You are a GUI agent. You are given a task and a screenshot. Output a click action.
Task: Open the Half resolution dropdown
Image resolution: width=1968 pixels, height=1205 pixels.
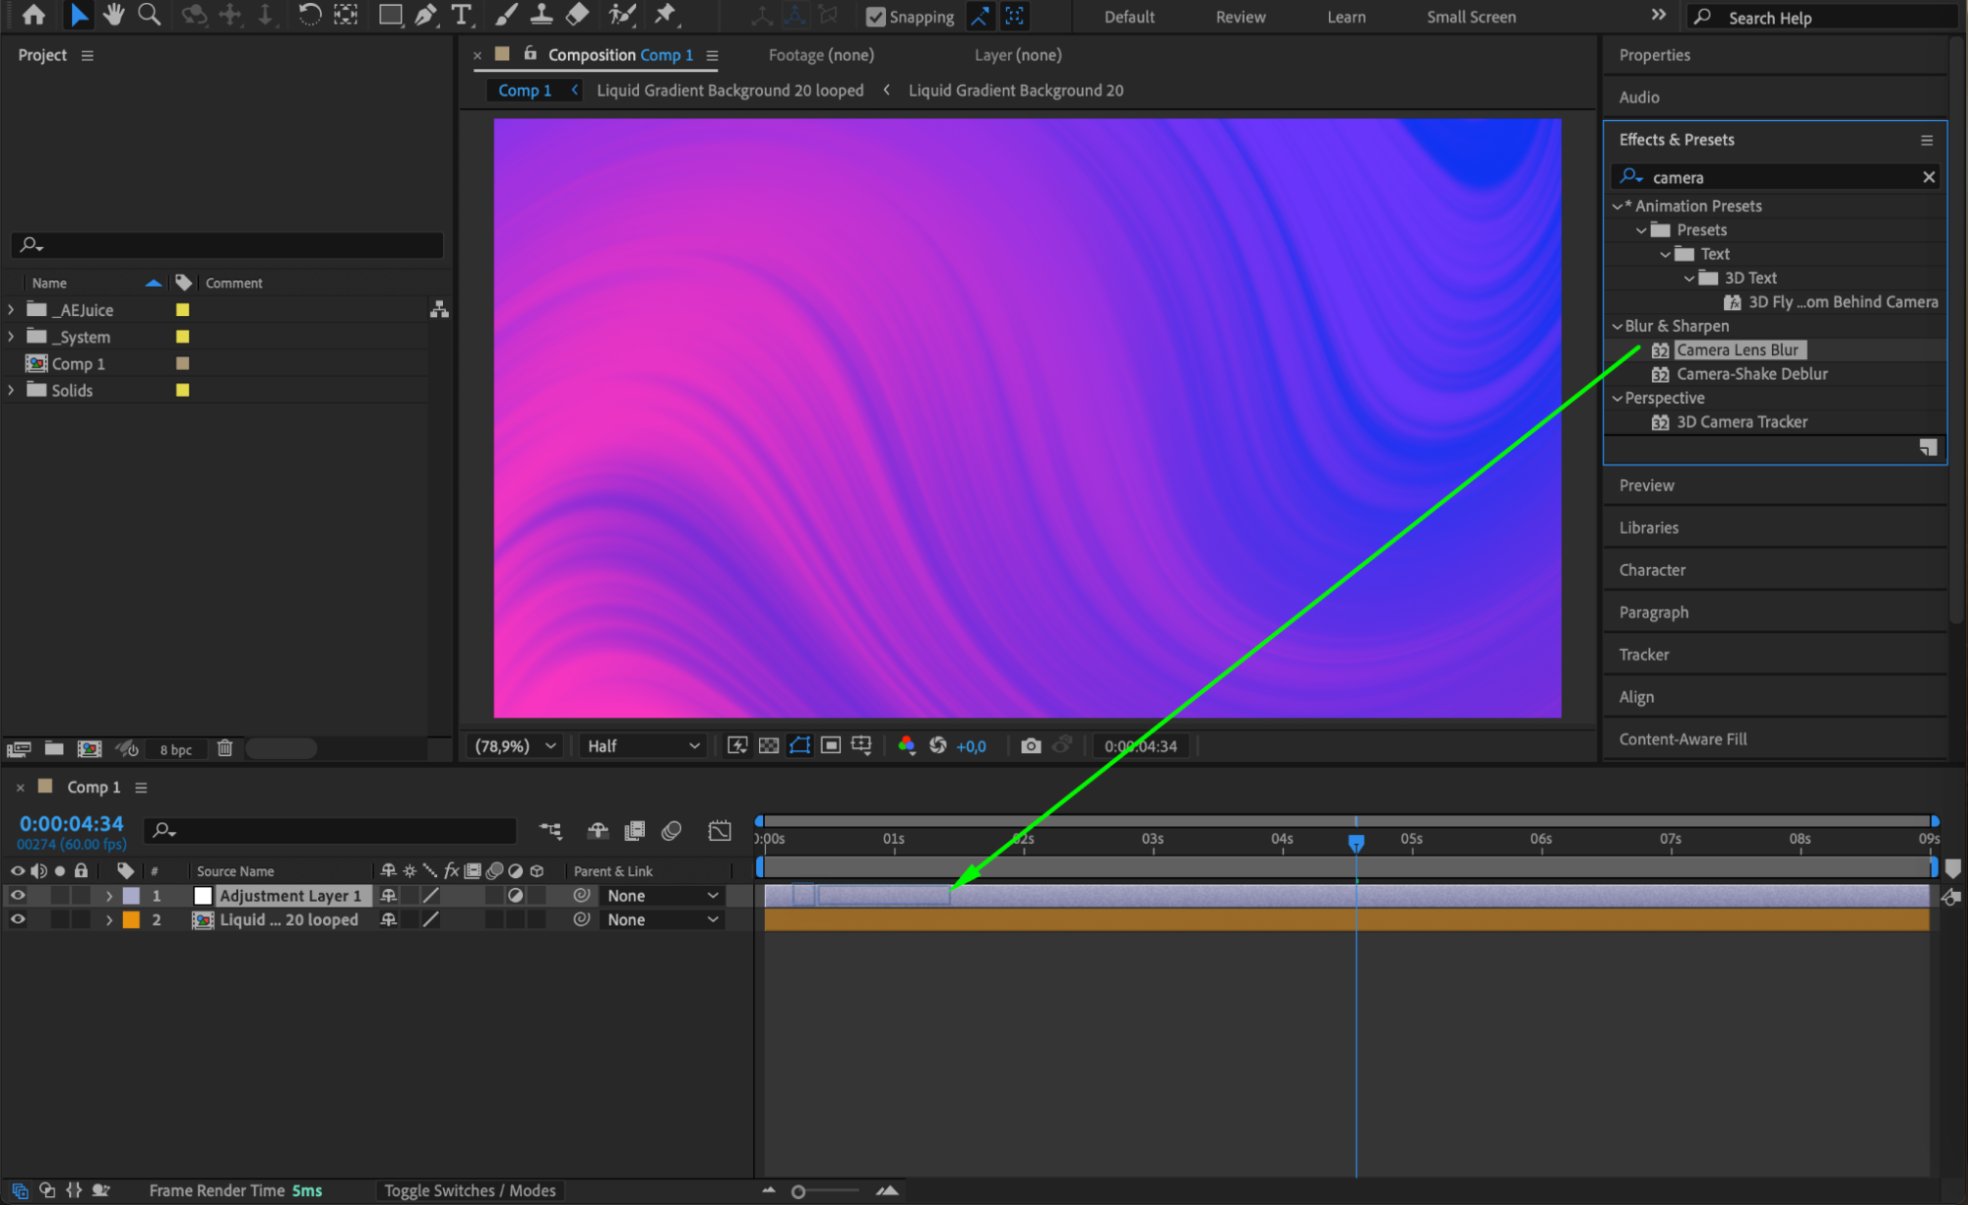point(642,746)
